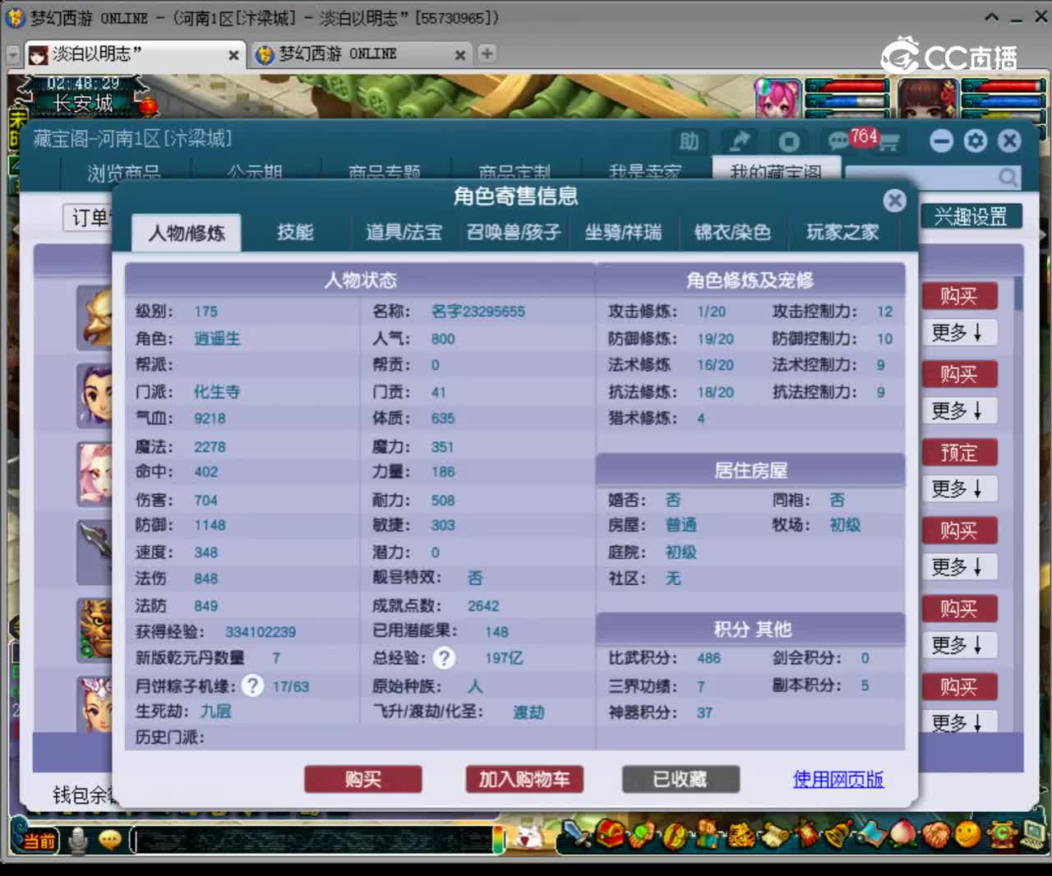The image size is (1052, 876).
Task: Click the pink-haired girl listing thumbnail
Action: pos(95,473)
